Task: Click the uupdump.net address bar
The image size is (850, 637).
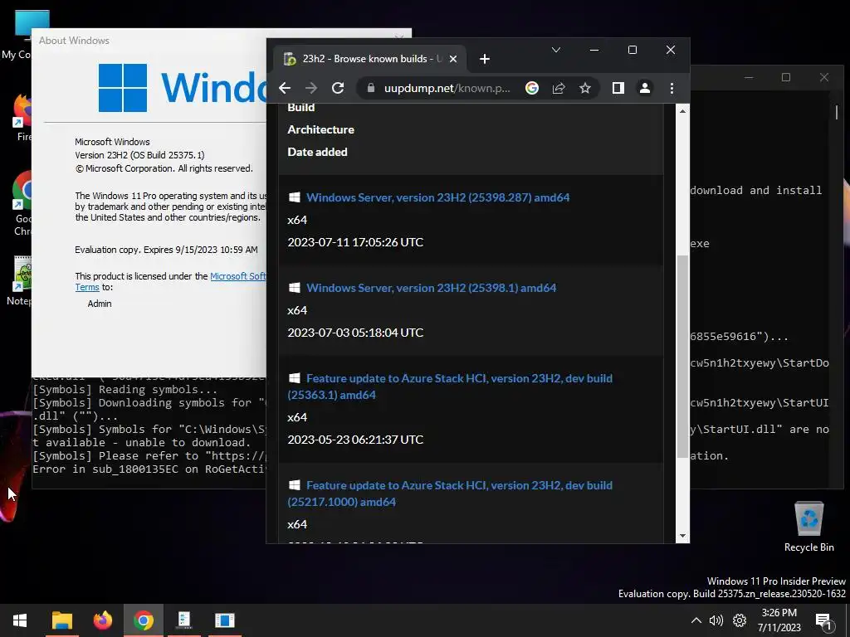Action: [x=447, y=88]
